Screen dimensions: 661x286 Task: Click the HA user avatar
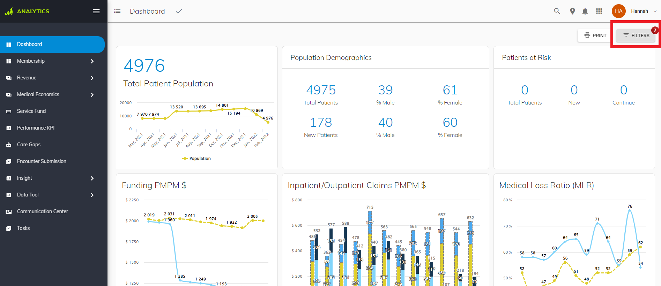point(619,11)
